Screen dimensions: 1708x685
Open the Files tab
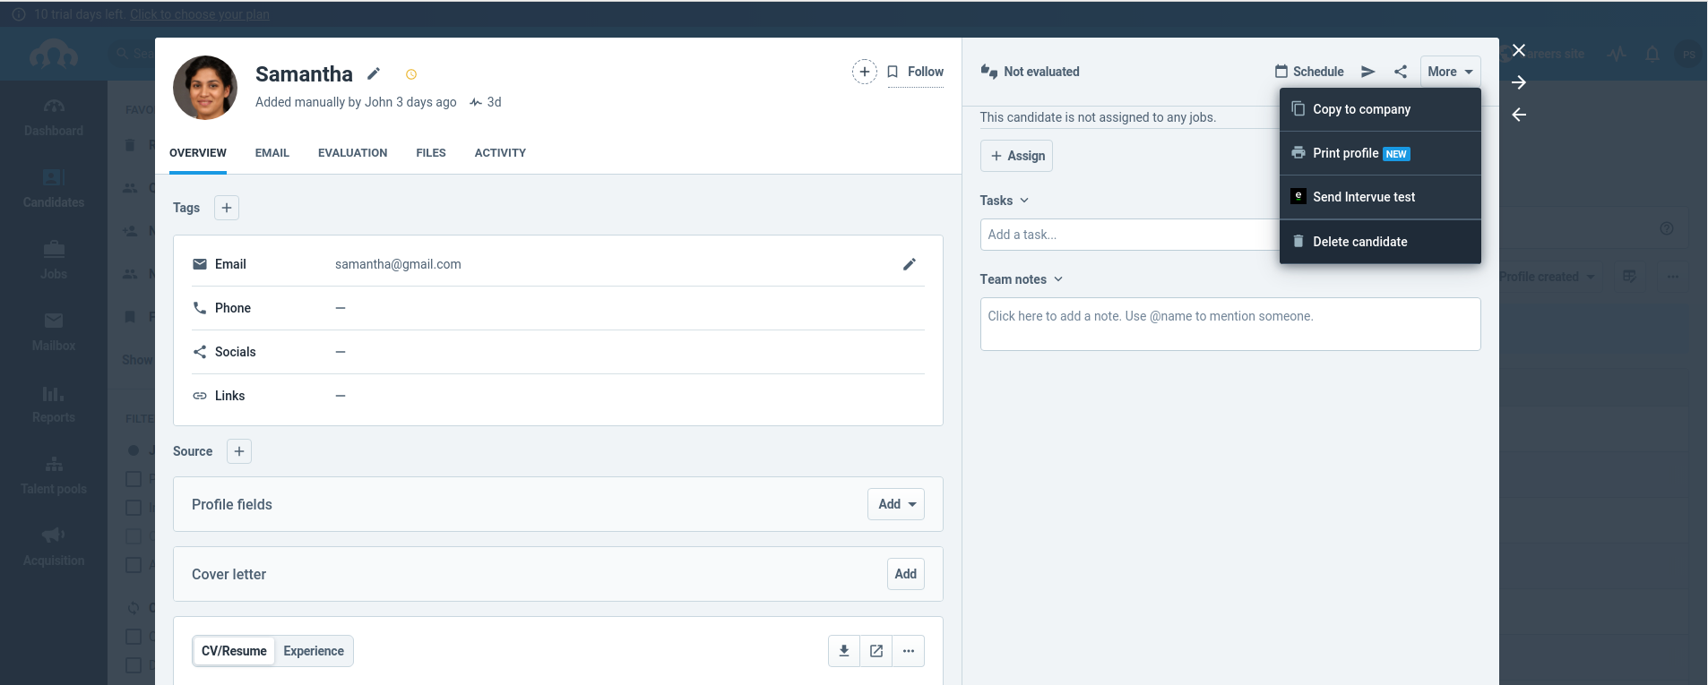pos(431,153)
